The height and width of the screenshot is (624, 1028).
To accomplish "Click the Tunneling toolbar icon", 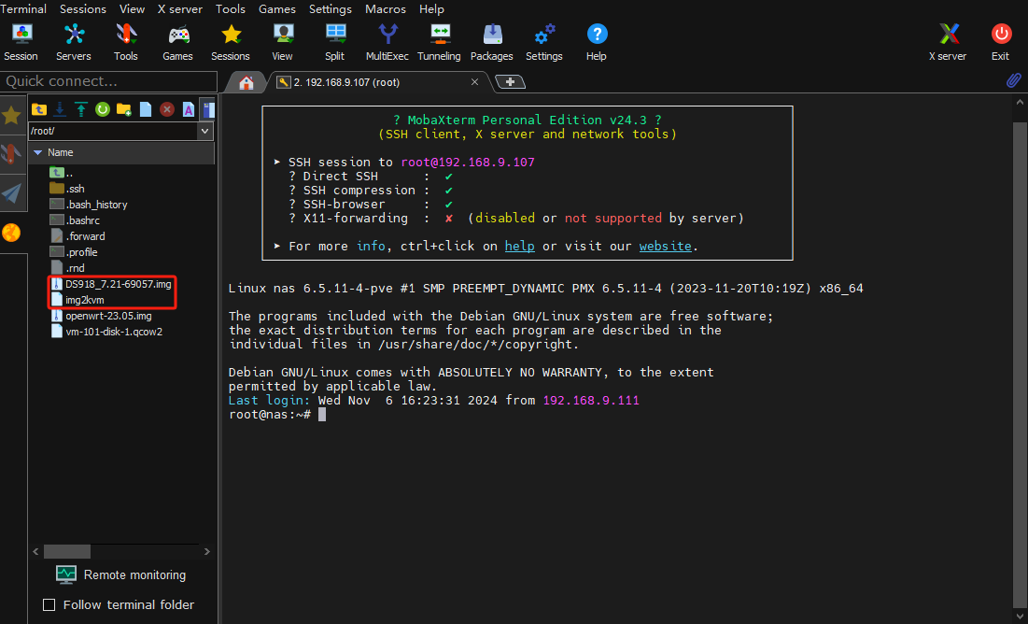I will click(x=439, y=42).
